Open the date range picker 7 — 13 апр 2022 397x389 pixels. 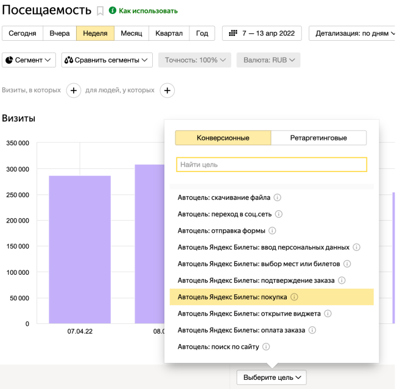coord(262,33)
